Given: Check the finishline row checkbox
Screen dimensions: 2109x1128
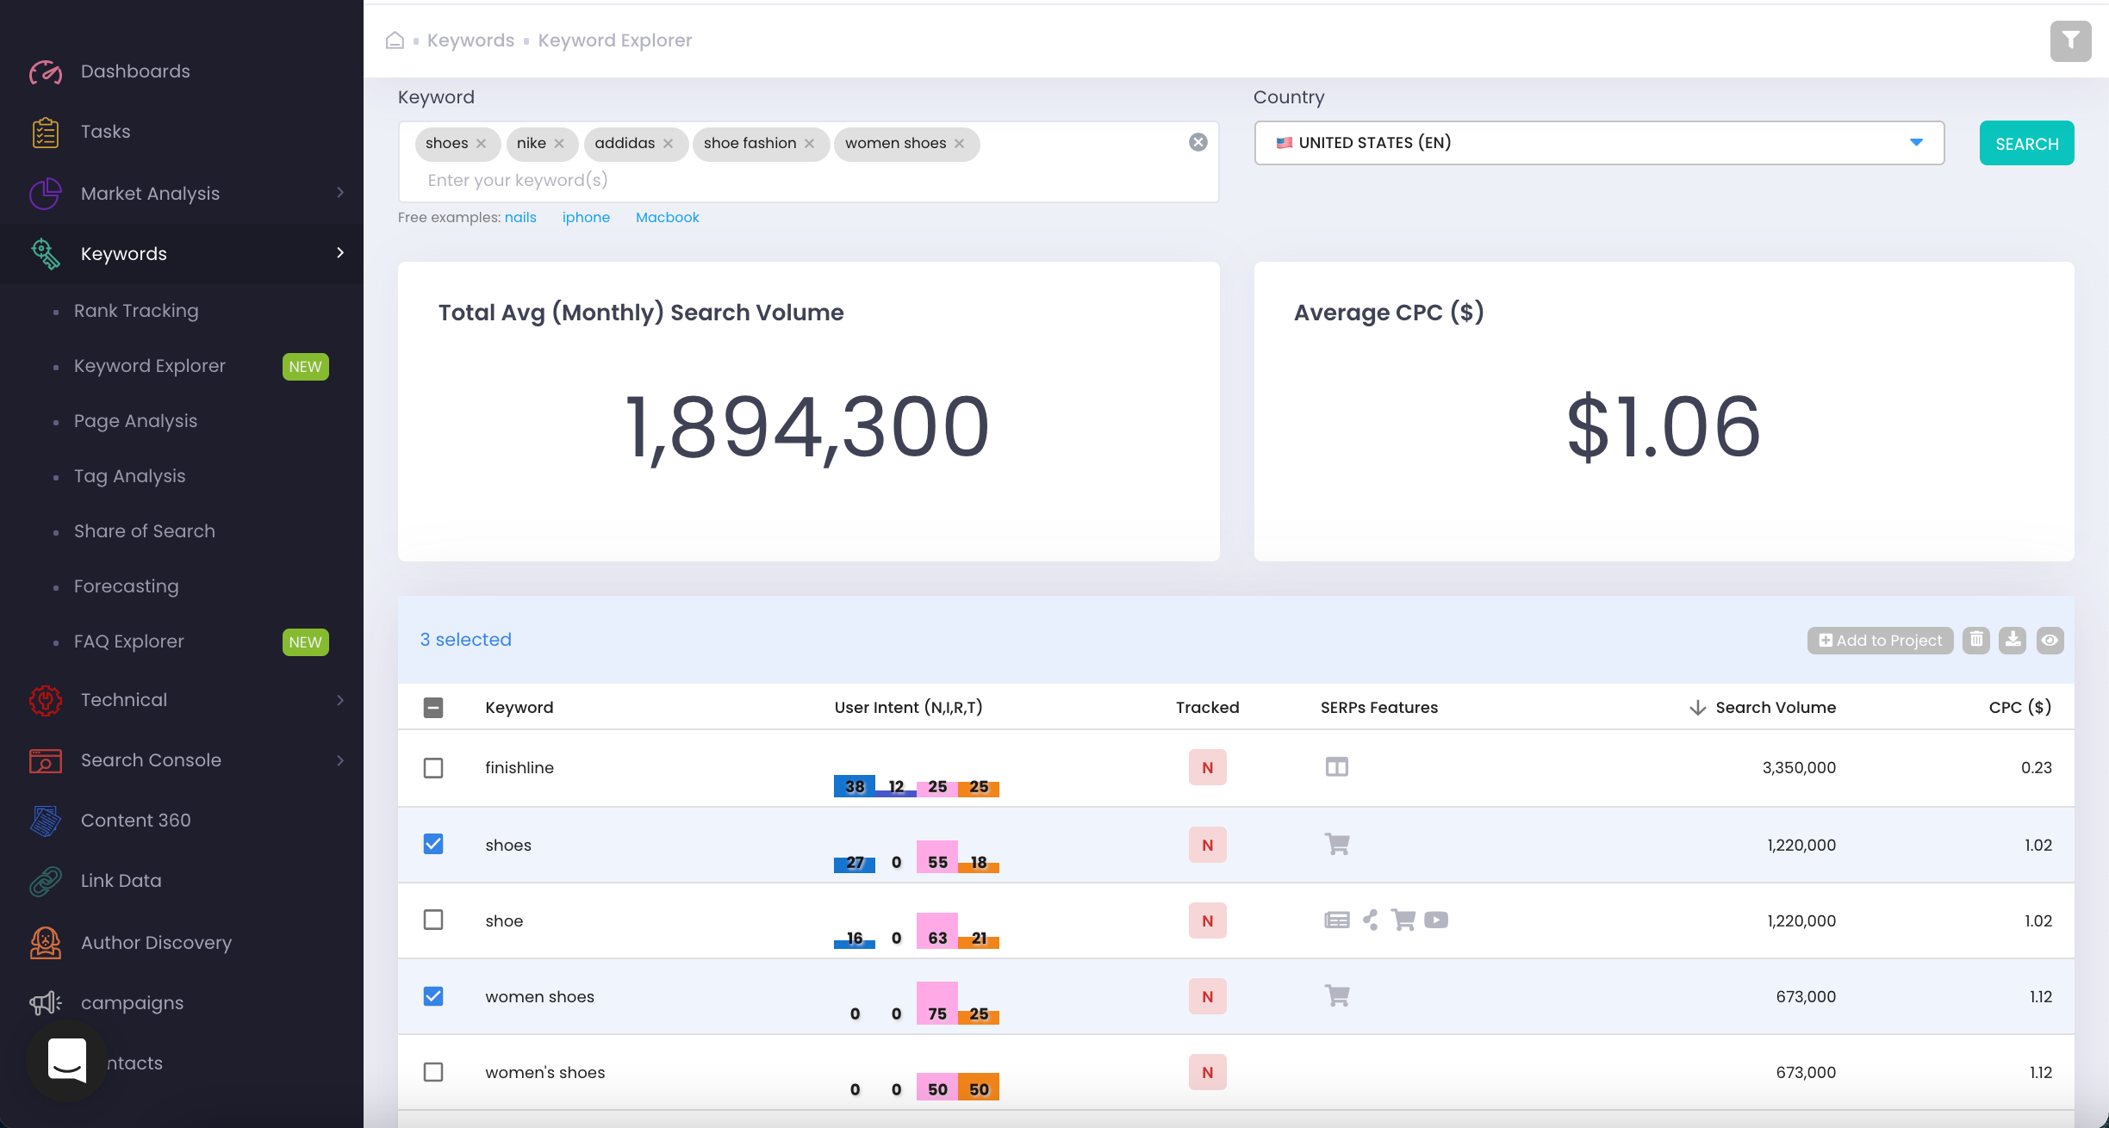Looking at the screenshot, I should (x=433, y=767).
